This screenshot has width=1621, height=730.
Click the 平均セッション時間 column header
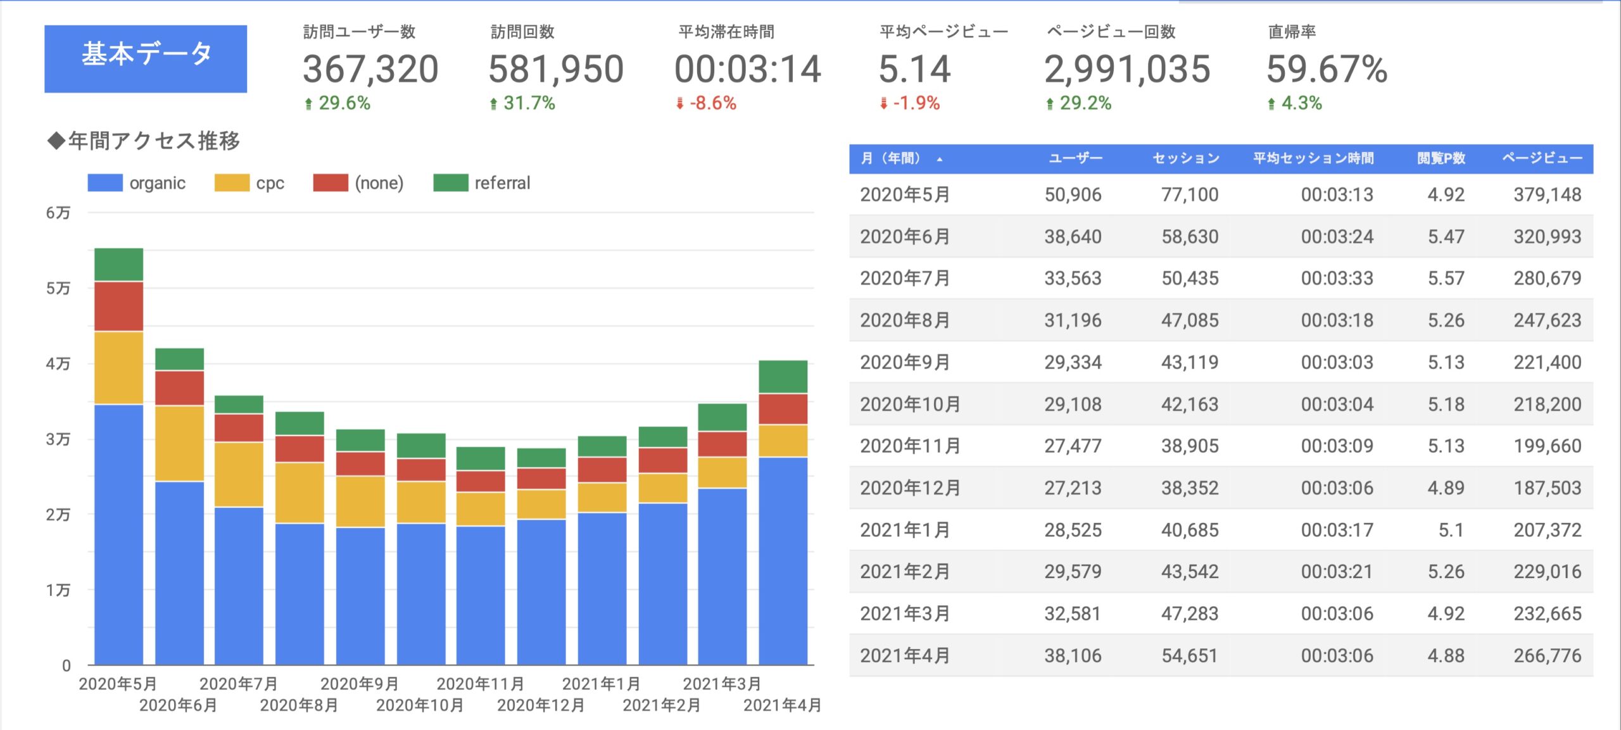1313,158
